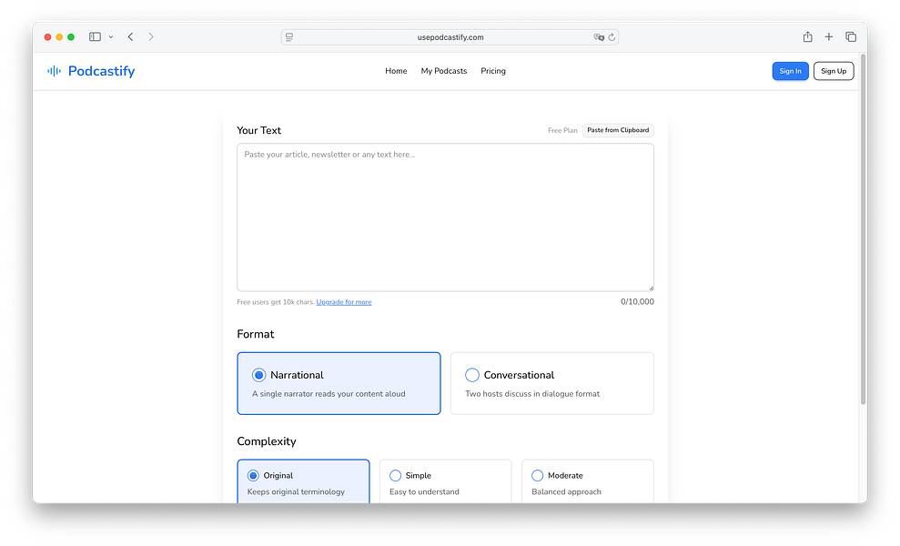
Task: Click the 'Easy to understand' description
Action: [x=424, y=492]
